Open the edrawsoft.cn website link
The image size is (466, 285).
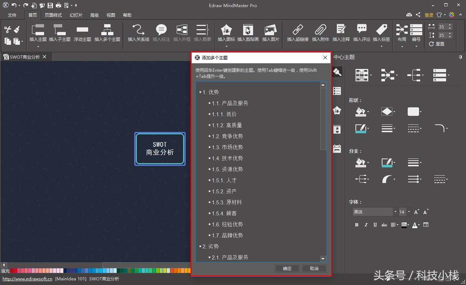27,279
